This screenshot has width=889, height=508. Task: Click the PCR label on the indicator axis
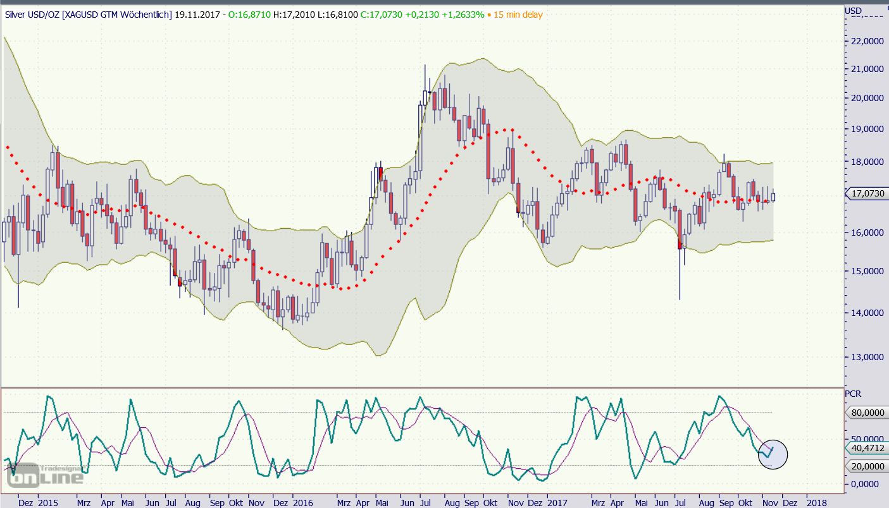853,394
